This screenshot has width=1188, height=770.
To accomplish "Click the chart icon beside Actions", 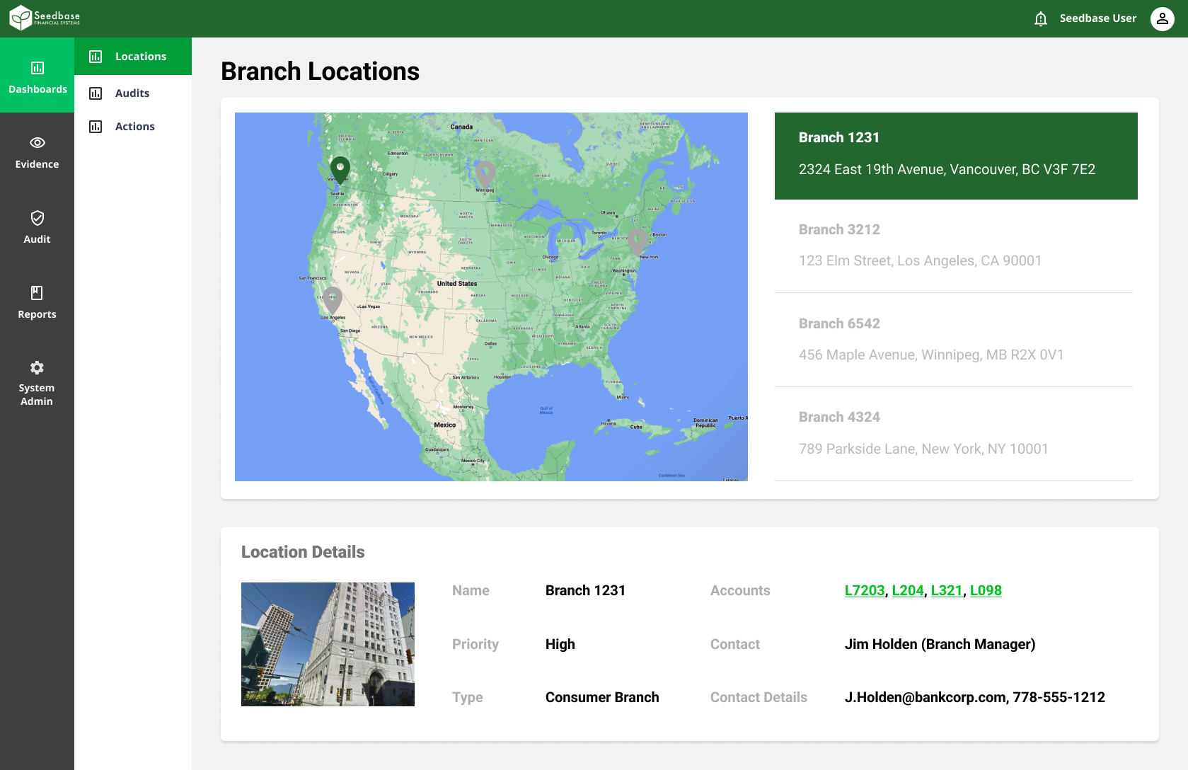I will [x=96, y=126].
